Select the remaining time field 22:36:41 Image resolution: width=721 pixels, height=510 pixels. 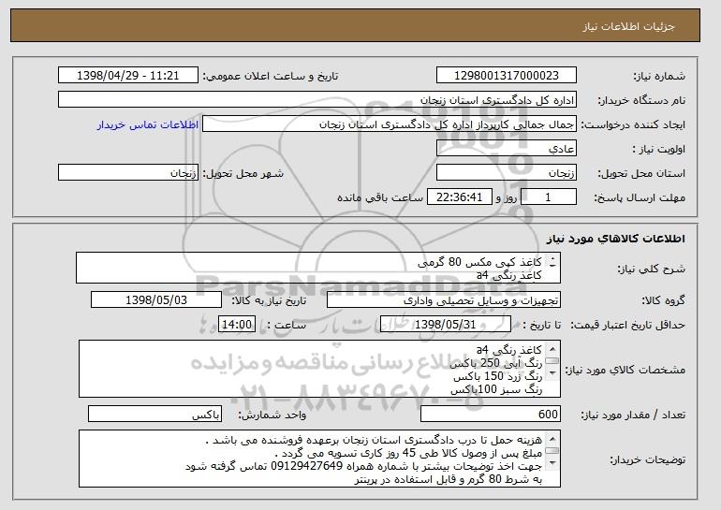(x=460, y=197)
